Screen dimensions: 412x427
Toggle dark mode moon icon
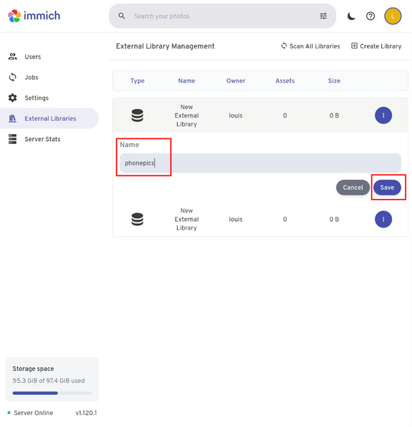[351, 16]
